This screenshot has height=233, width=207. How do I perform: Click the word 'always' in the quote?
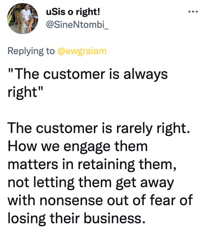pos(145,75)
